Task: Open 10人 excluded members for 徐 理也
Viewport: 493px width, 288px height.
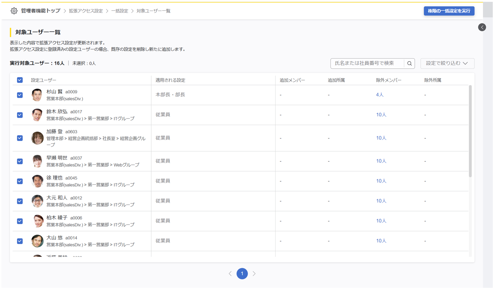Action: (x=381, y=181)
